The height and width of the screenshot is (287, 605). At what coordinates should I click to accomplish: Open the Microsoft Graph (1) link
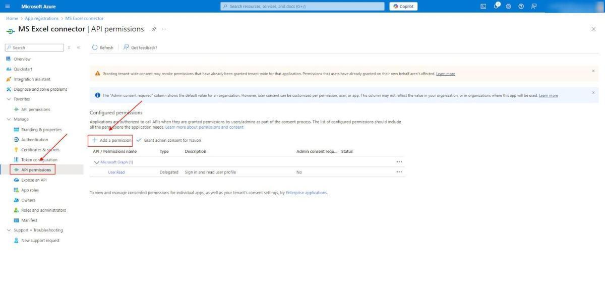pos(116,162)
